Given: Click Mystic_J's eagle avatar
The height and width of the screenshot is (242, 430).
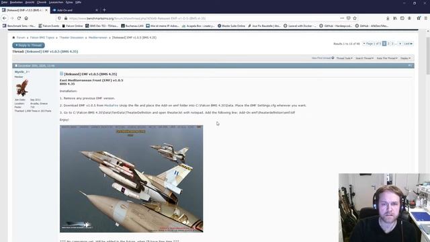Looking at the screenshot, I should click(x=22, y=87).
